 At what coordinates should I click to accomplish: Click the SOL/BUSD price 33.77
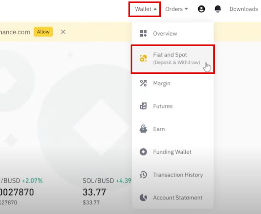coord(94,192)
